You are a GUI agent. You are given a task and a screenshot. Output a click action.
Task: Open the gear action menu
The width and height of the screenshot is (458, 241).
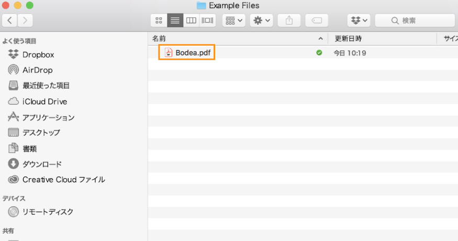[x=262, y=20]
